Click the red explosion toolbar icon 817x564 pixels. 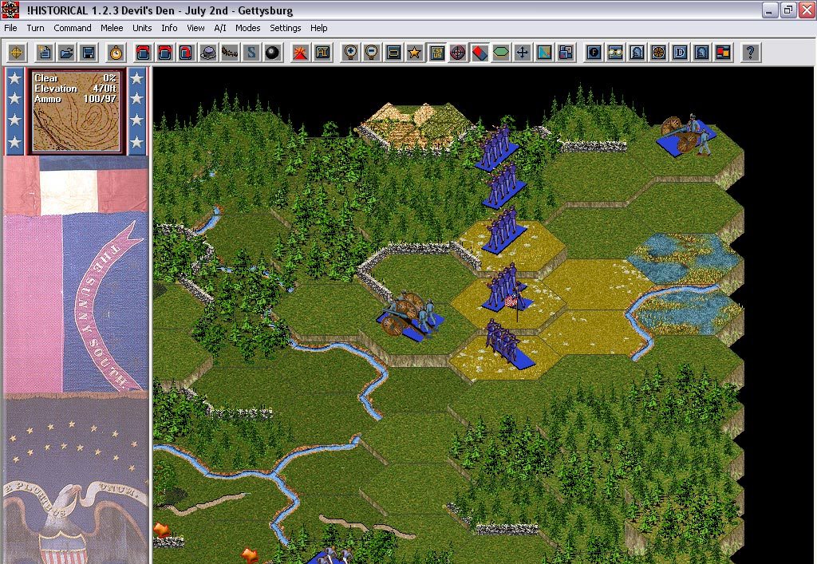tap(300, 53)
